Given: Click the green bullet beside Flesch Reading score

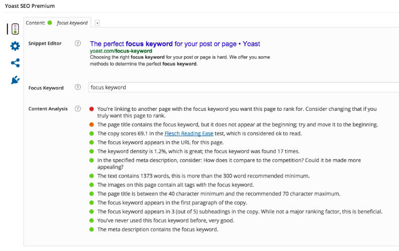Looking at the screenshot, I should click(x=92, y=133).
